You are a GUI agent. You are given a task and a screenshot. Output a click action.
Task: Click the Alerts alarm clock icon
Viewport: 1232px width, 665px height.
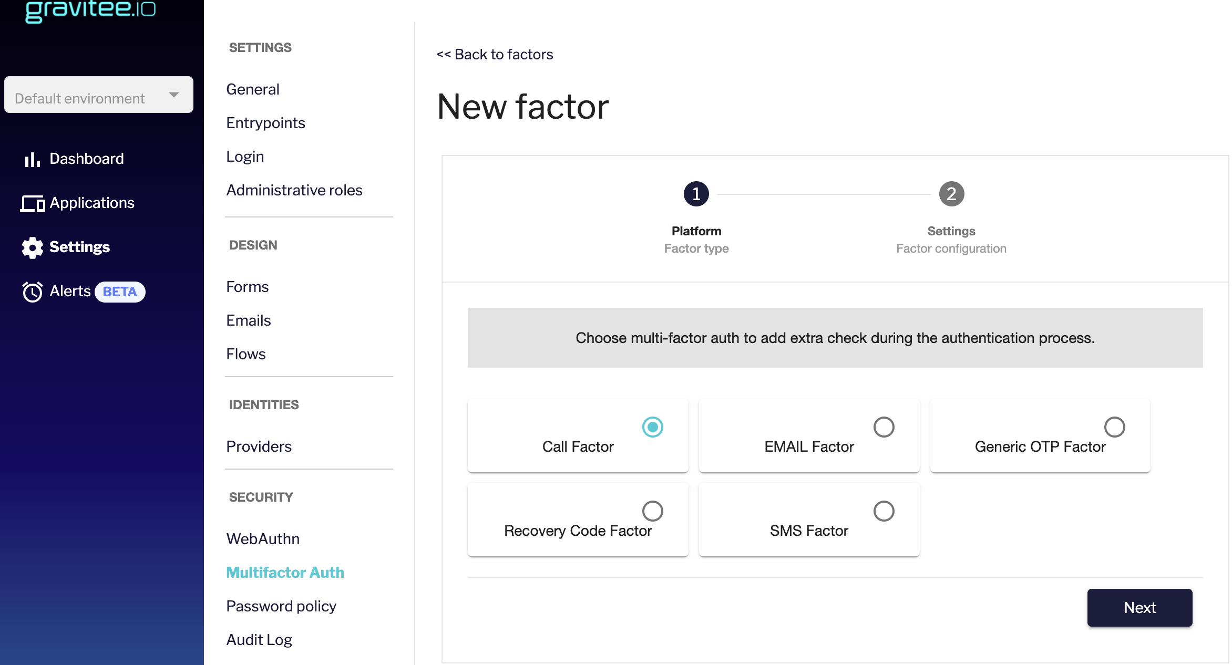click(x=33, y=292)
